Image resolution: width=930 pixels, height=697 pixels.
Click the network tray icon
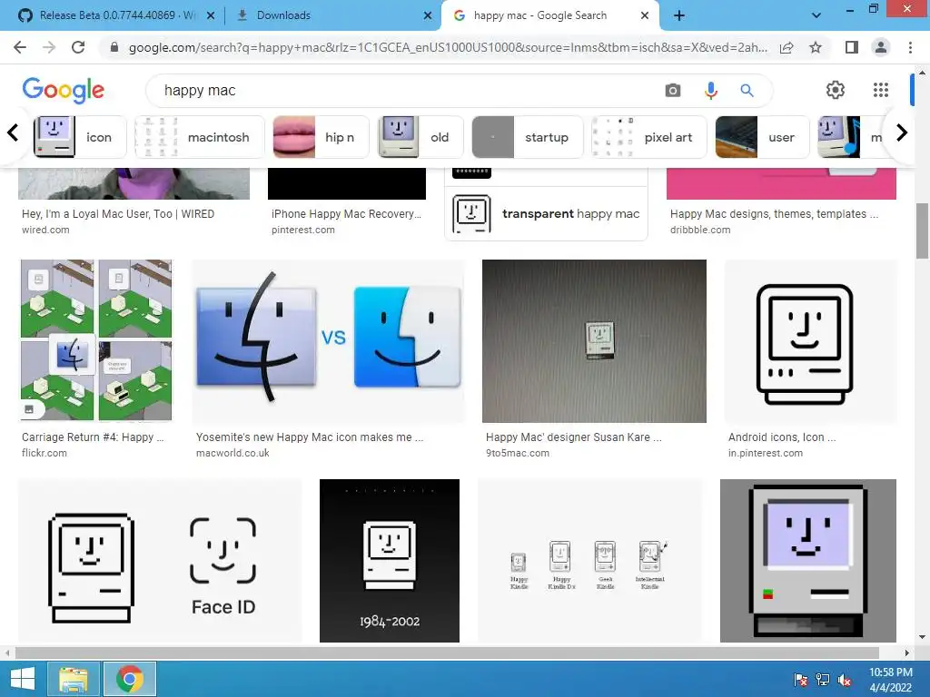coord(823,679)
